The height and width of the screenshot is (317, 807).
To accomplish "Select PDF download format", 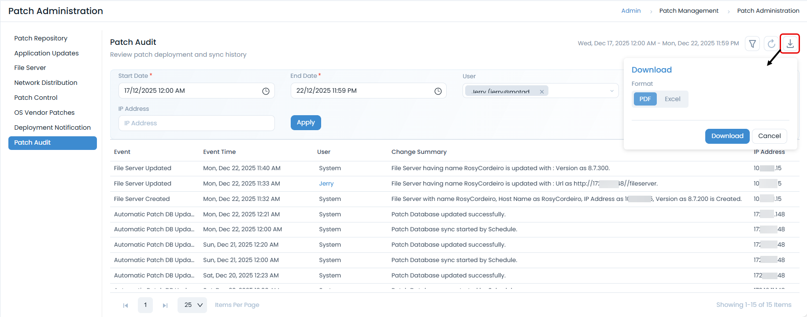I will pyautogui.click(x=645, y=99).
